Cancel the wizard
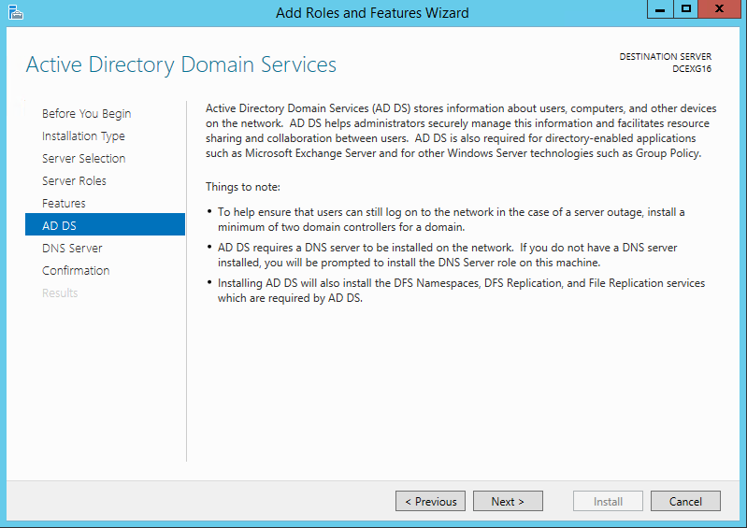Screen dimensions: 747x528 (685, 501)
